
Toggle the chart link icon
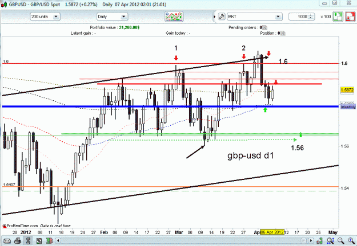[x=28, y=241]
